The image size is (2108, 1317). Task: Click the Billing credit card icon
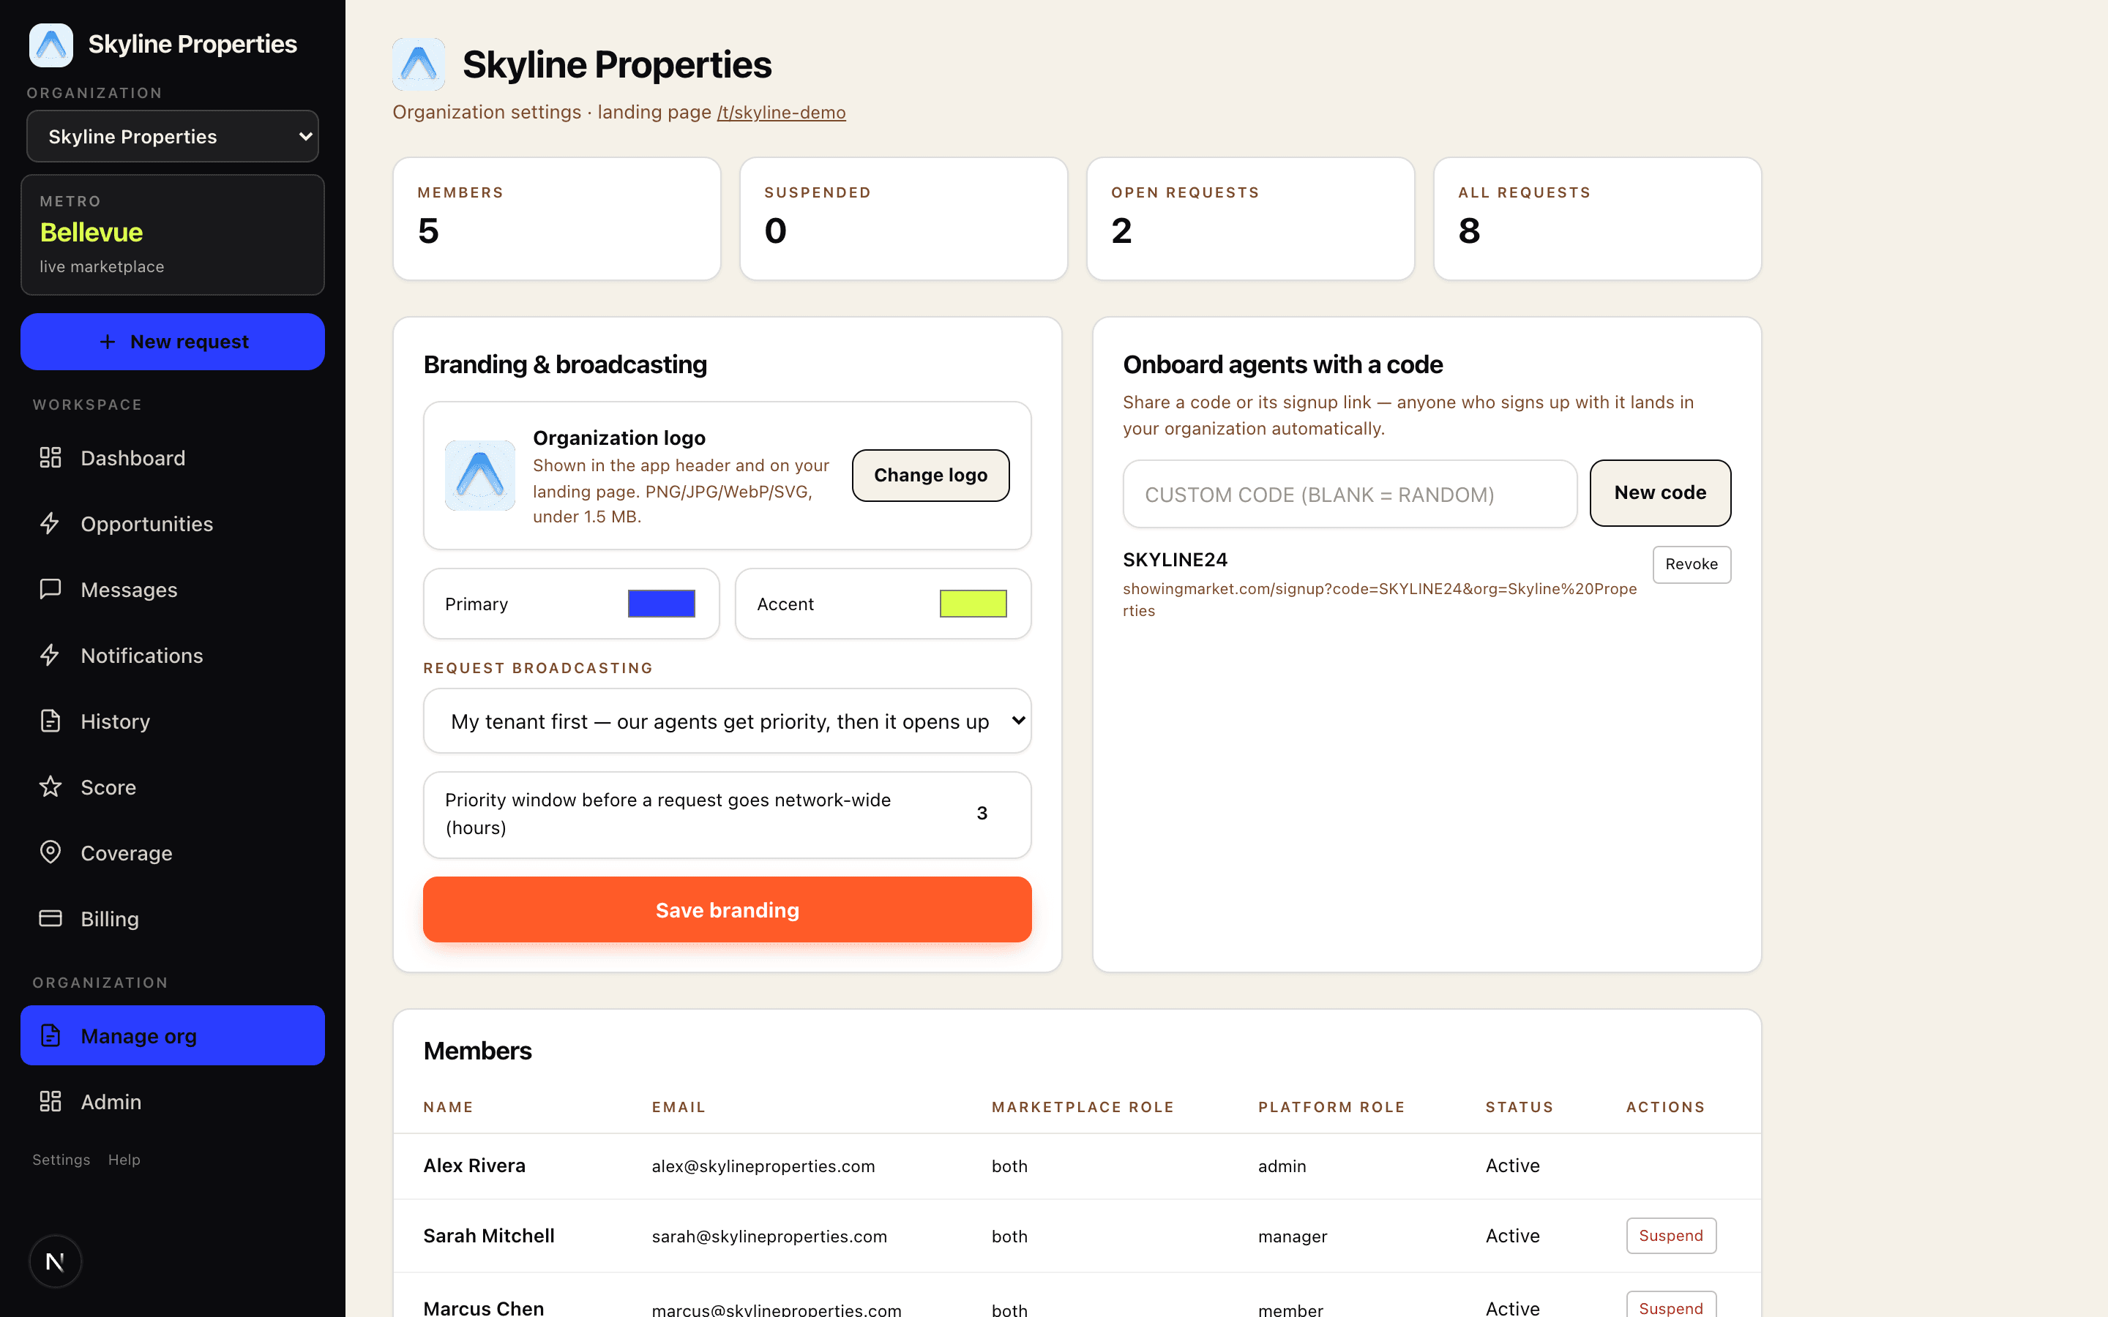[51, 918]
